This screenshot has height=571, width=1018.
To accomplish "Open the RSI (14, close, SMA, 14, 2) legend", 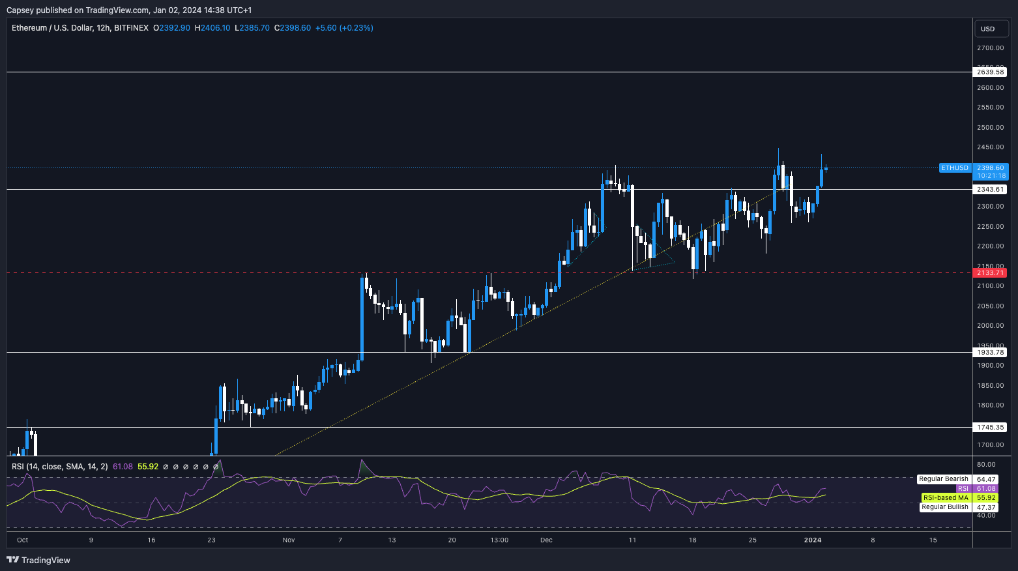I will pos(60,467).
